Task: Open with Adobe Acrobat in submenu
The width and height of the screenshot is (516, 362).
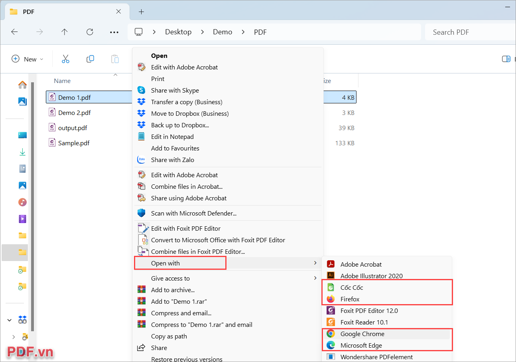Action: pos(387,264)
